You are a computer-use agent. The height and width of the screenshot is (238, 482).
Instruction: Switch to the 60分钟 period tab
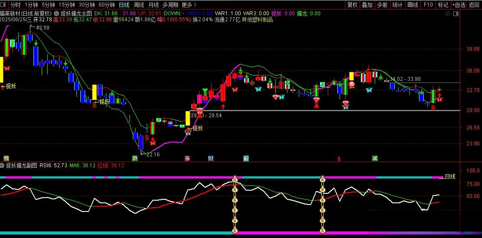106,5
